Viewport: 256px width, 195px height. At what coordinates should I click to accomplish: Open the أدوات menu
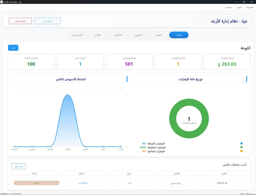[x=239, y=7]
